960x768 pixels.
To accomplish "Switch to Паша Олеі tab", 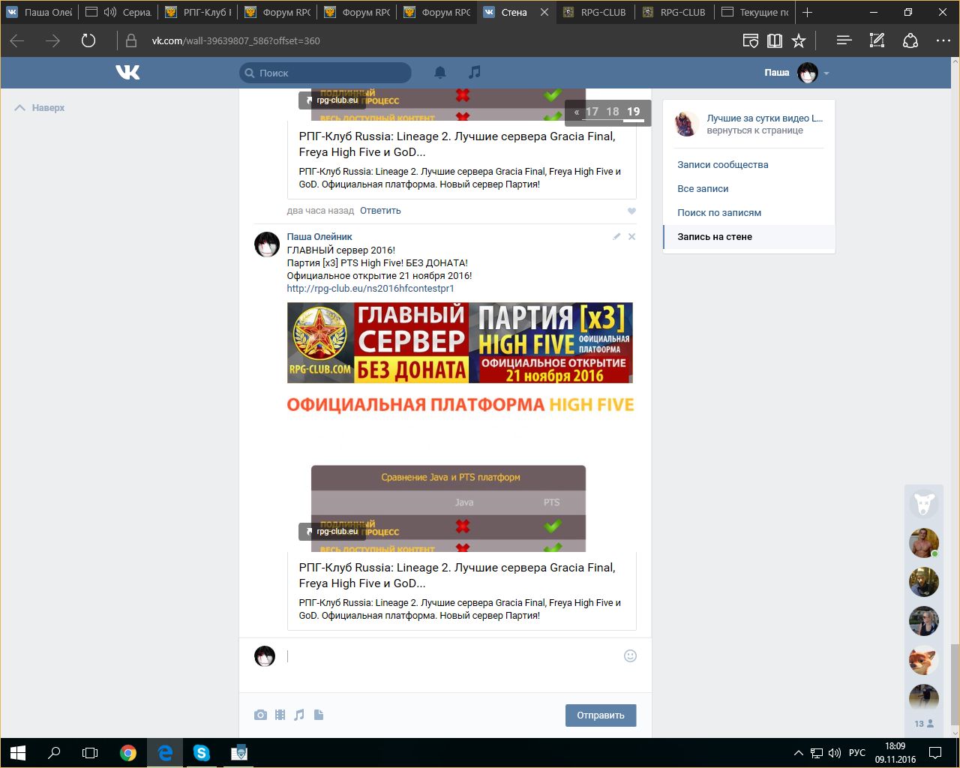I will [39, 12].
